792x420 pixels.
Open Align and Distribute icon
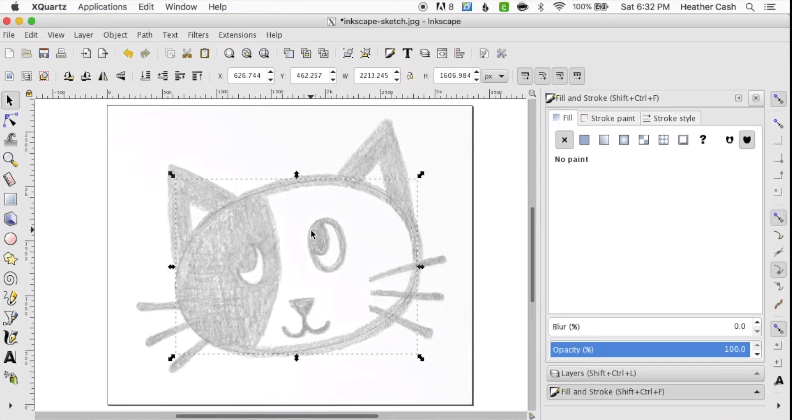coord(459,54)
